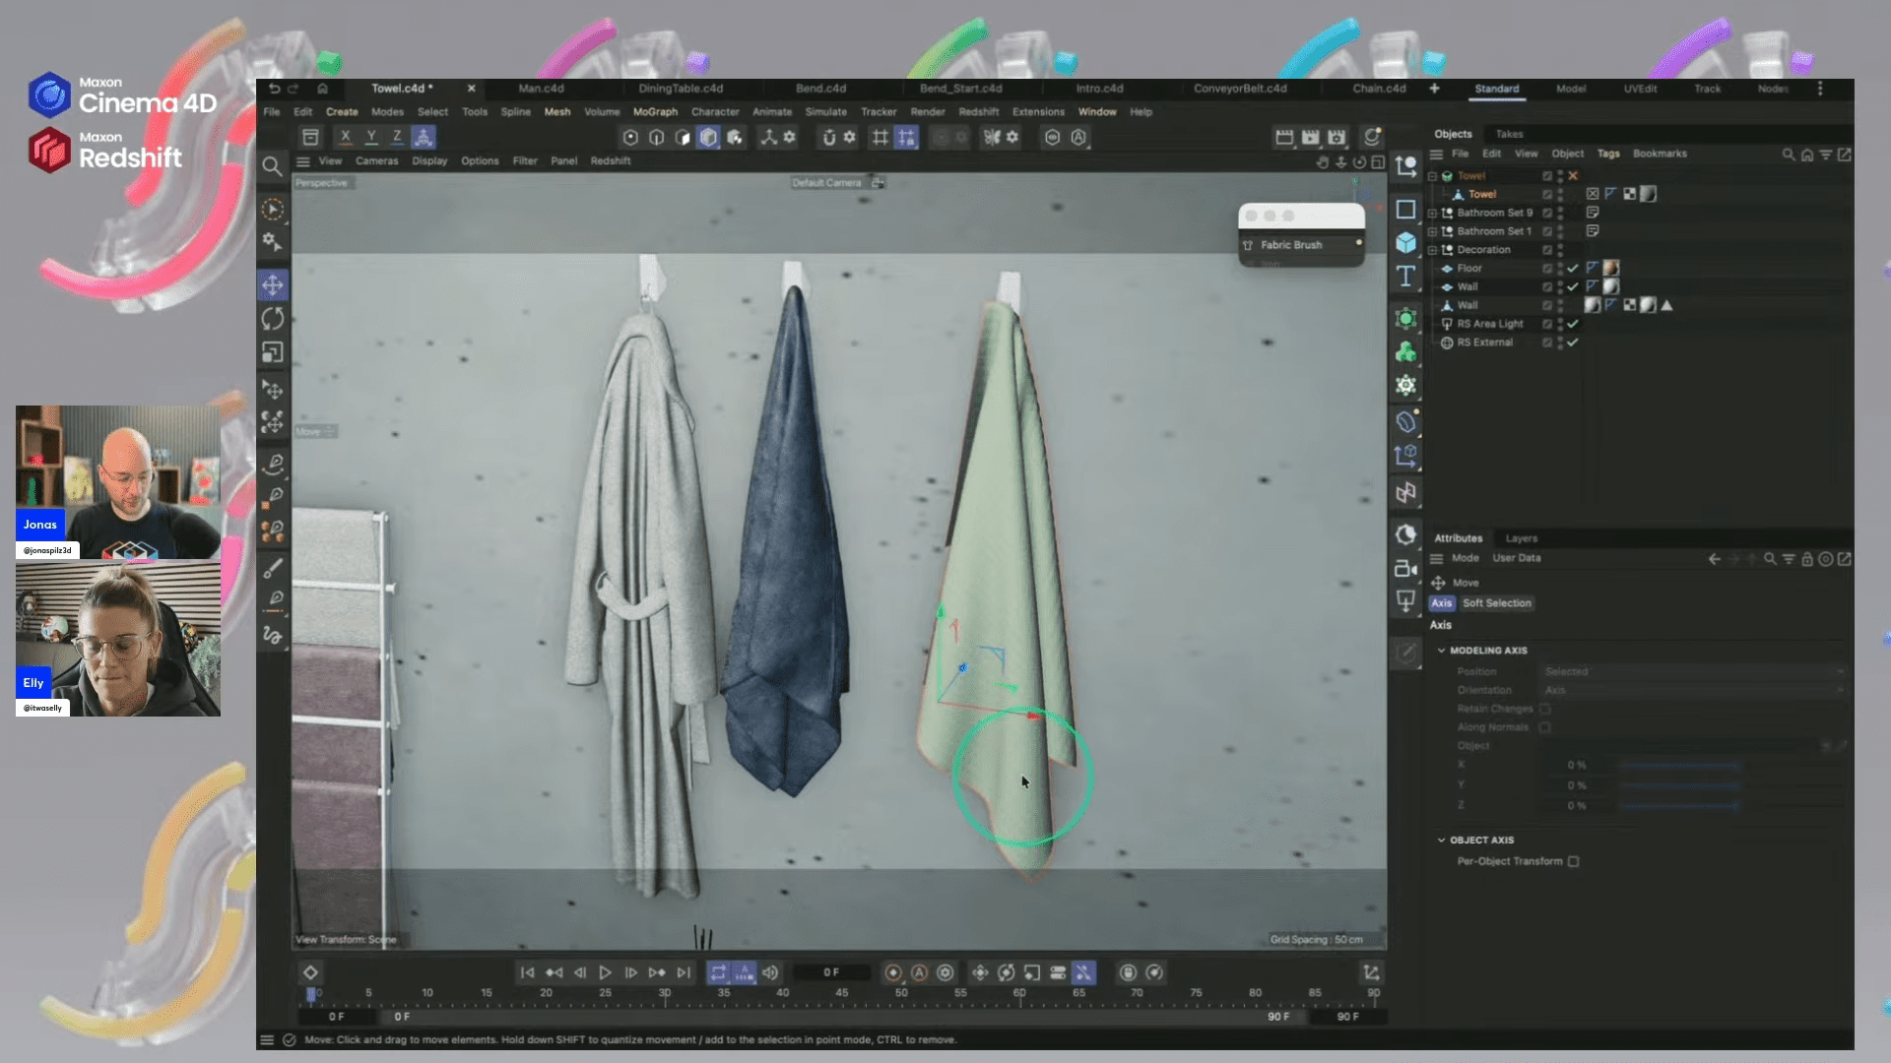This screenshot has width=1891, height=1063.
Task: Toggle RS Area Light enable checkmark
Action: pos(1573,324)
